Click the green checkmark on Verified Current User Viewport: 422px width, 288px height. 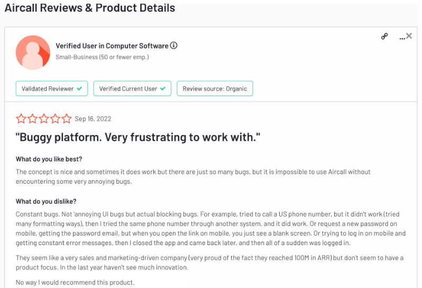(x=163, y=88)
